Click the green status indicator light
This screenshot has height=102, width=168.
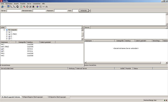pyautogui.click(x=165, y=100)
